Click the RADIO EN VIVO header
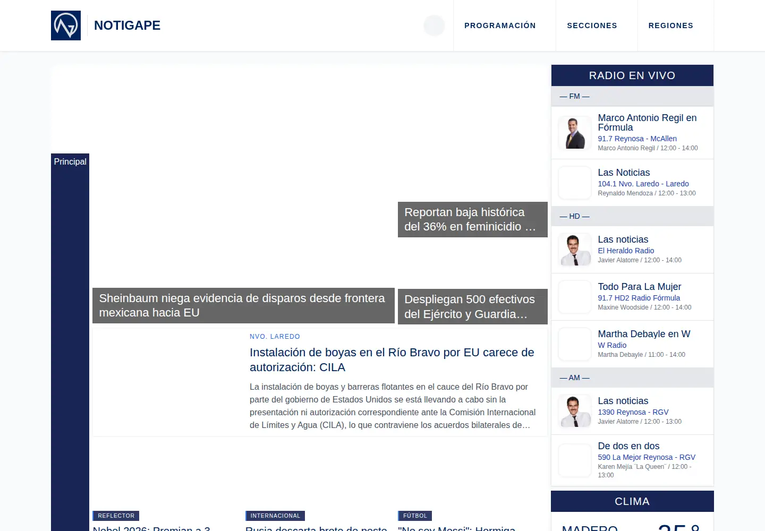This screenshot has width=765, height=531. tap(632, 75)
